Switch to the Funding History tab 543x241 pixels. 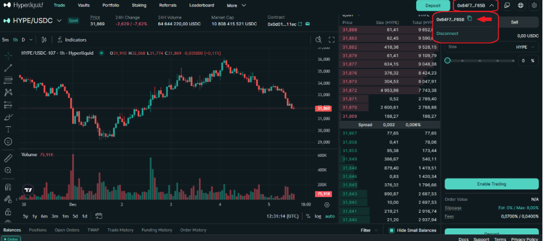click(x=156, y=230)
